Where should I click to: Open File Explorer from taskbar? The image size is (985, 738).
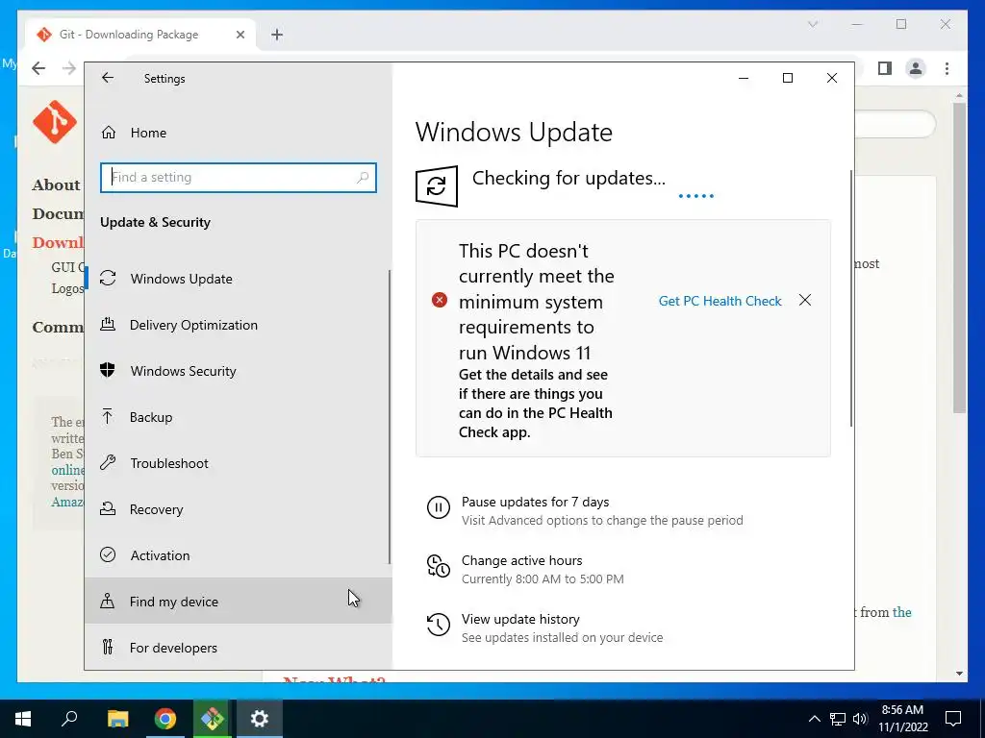[117, 719]
